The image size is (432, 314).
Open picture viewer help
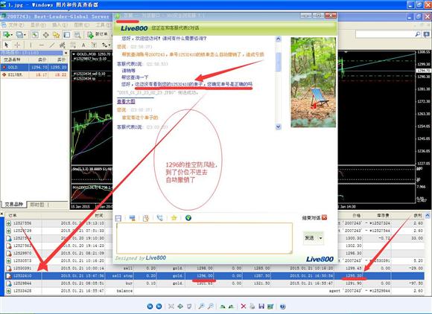click(283, 307)
